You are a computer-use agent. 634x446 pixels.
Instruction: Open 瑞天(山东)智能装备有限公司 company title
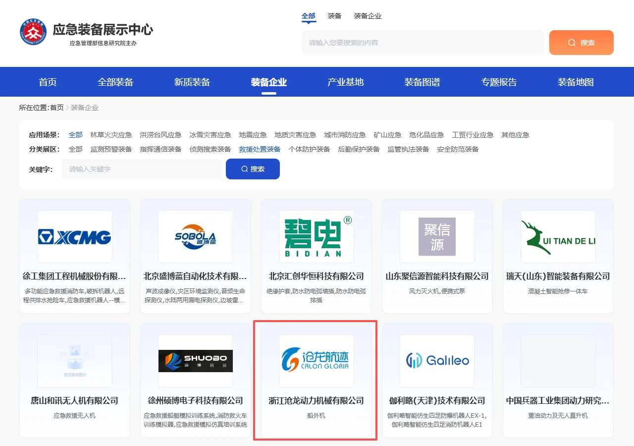(558, 276)
